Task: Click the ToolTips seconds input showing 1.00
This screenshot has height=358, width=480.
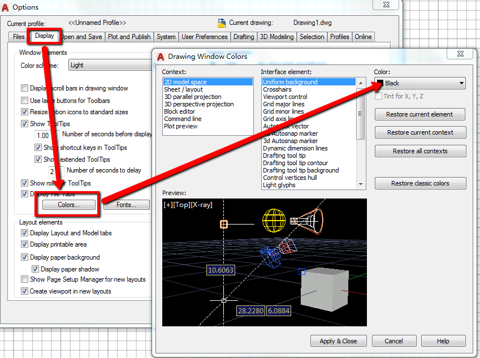Action: [x=44, y=136]
